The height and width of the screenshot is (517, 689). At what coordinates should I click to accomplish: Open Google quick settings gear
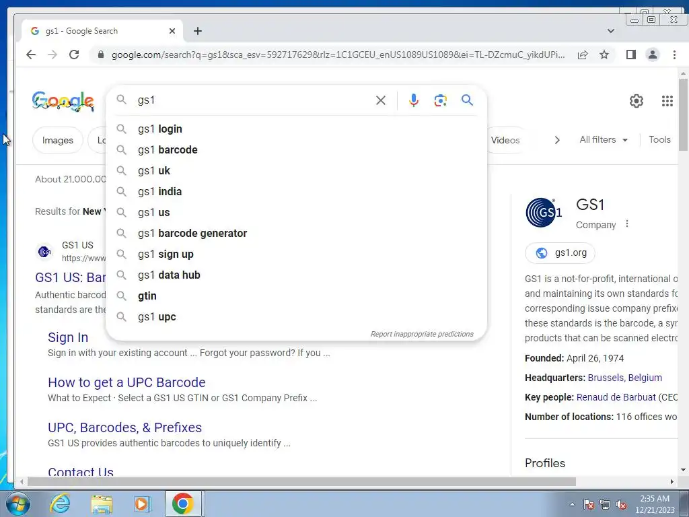[x=637, y=101]
